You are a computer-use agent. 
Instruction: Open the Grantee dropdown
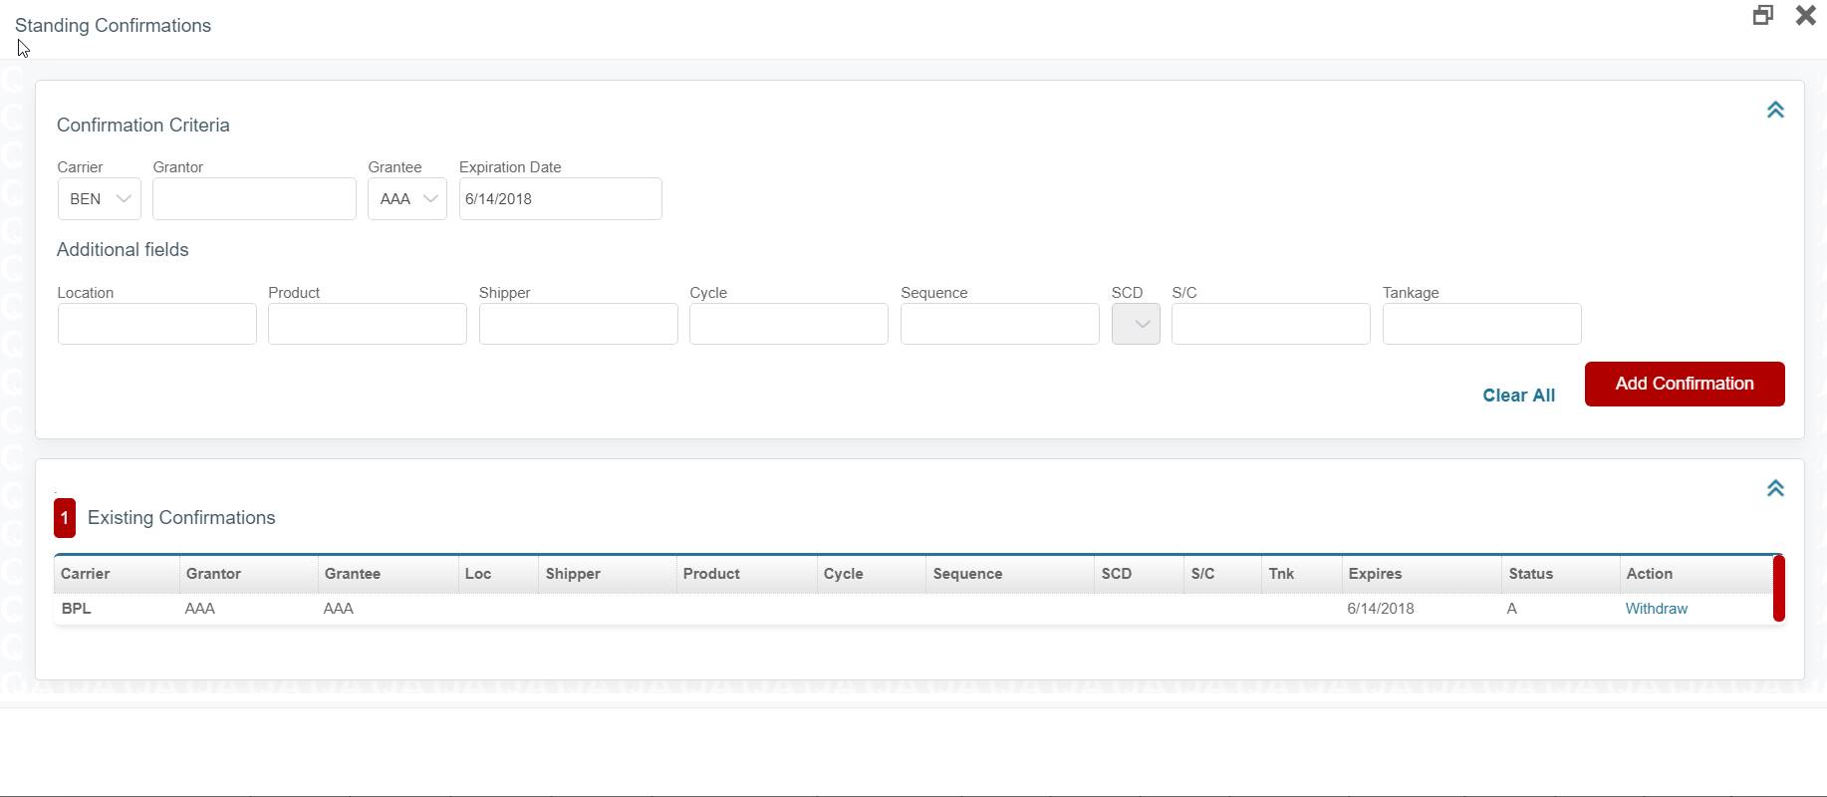pos(407,199)
